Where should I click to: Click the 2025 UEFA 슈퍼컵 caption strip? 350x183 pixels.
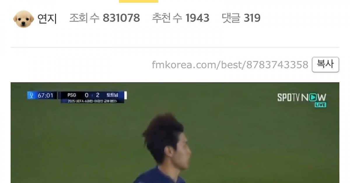[x=92, y=101]
